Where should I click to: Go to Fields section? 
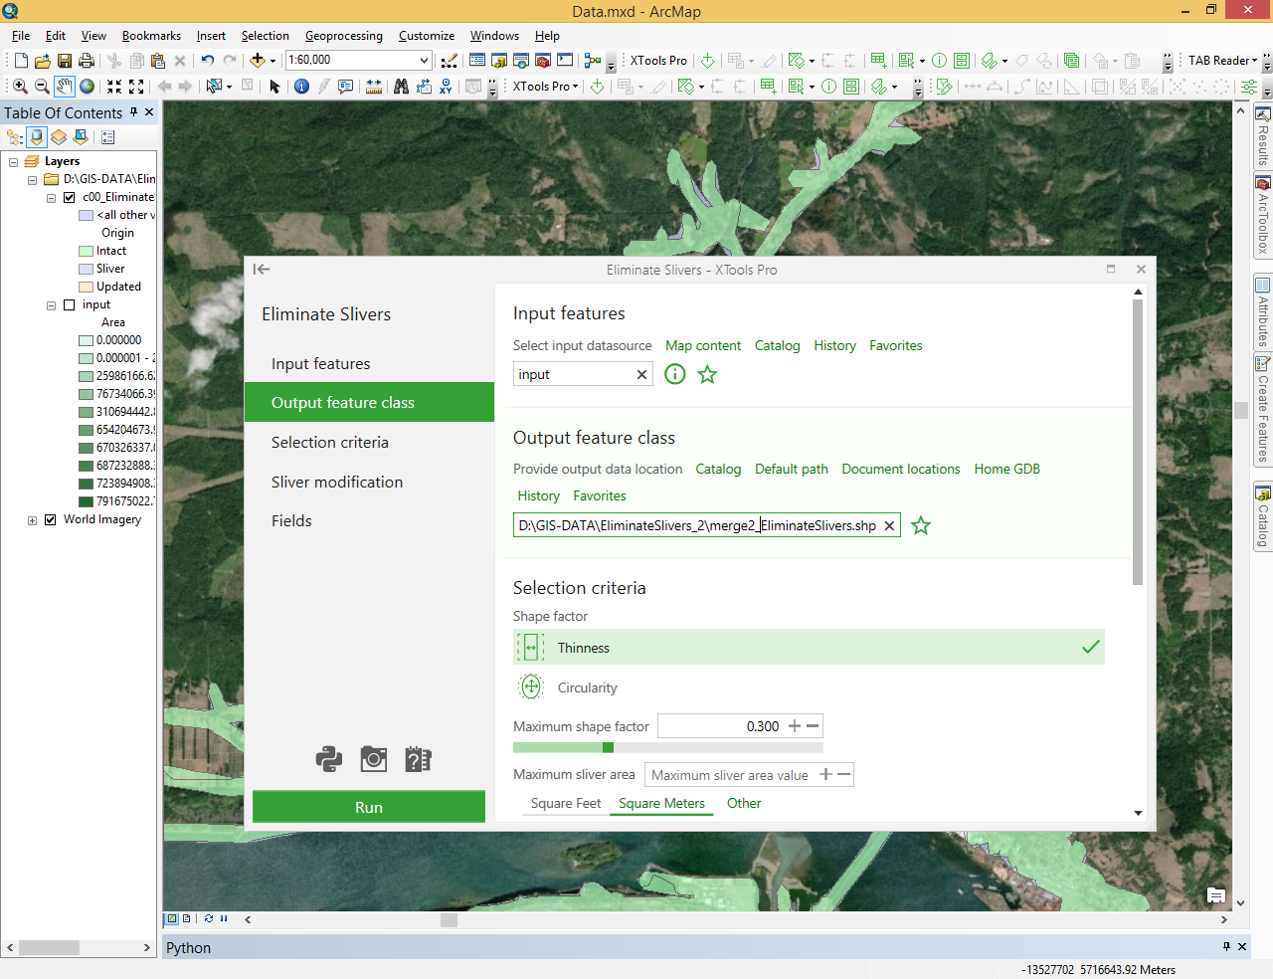pyautogui.click(x=369, y=520)
